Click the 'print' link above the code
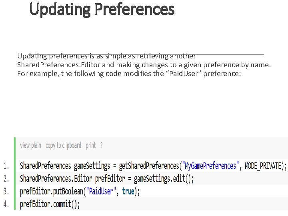This screenshot has width=288, height=216. (x=91, y=145)
